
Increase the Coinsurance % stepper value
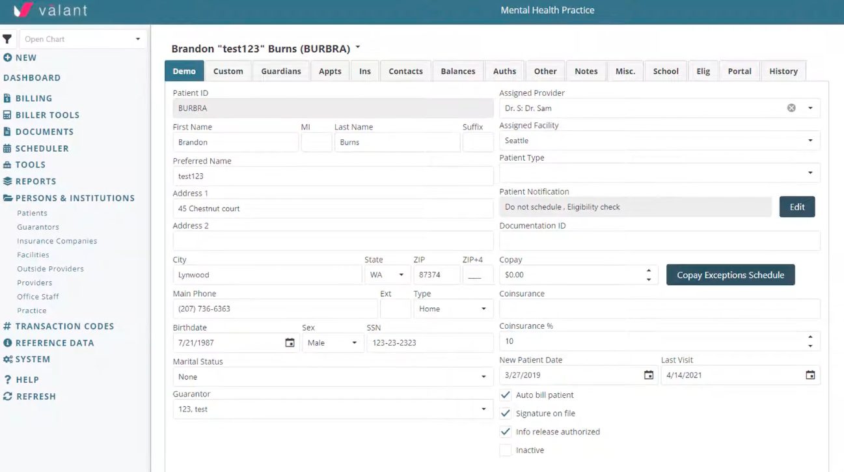[x=810, y=337]
